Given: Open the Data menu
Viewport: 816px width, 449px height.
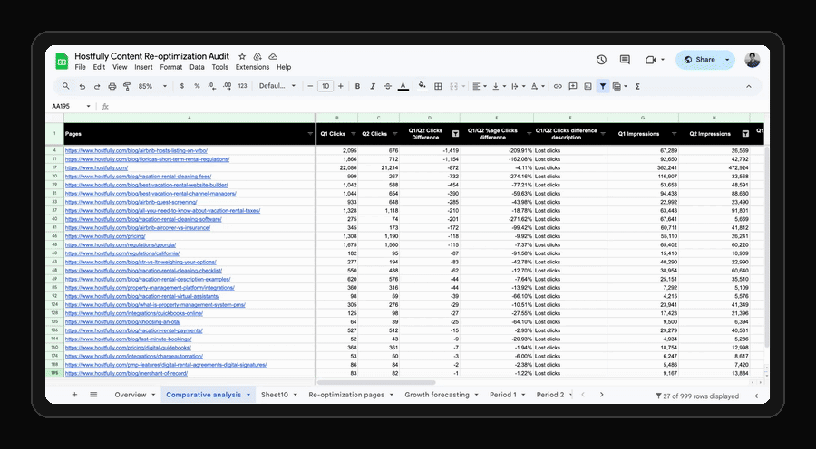Looking at the screenshot, I should click(197, 67).
